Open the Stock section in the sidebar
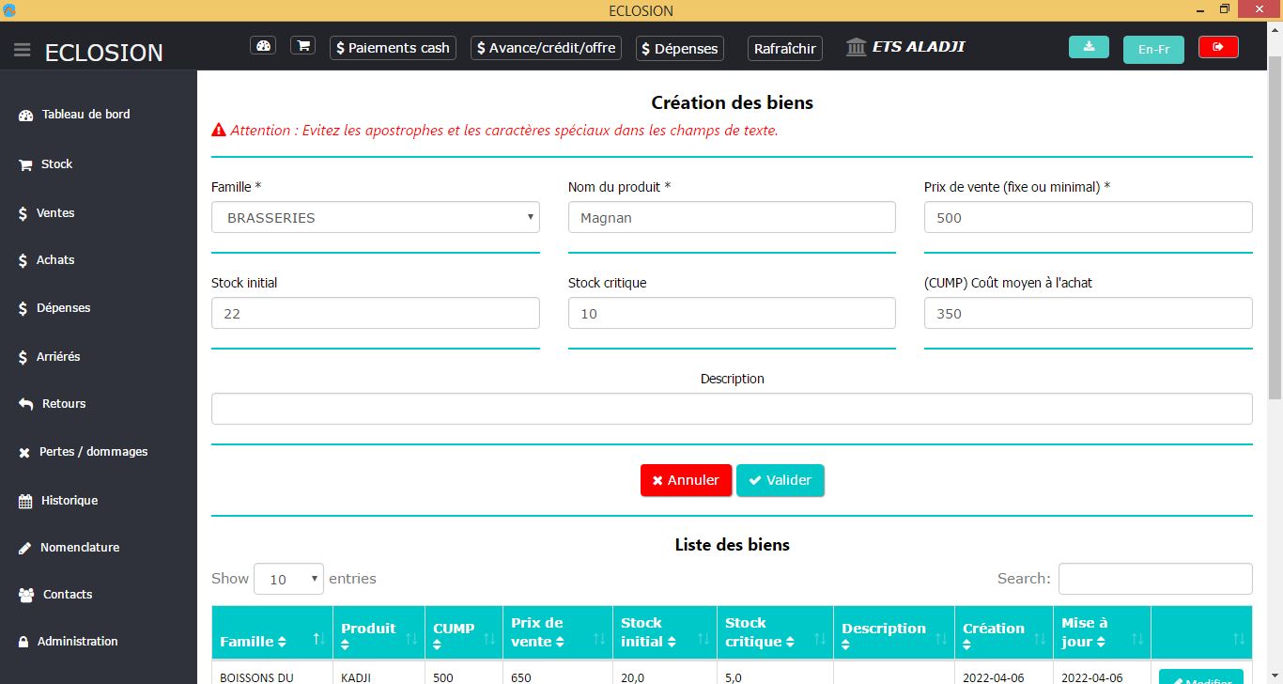Image resolution: width=1283 pixels, height=684 pixels. click(x=56, y=164)
